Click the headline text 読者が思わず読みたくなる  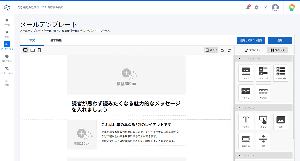pyautogui.click(x=126, y=107)
